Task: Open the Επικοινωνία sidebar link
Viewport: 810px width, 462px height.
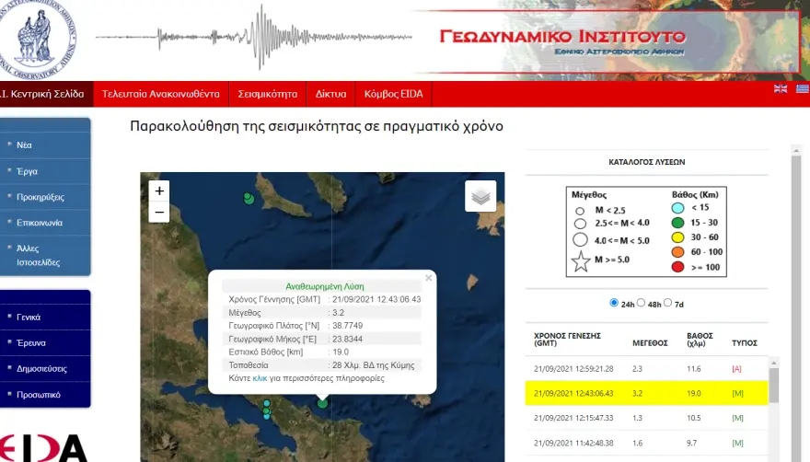Action: (40, 223)
